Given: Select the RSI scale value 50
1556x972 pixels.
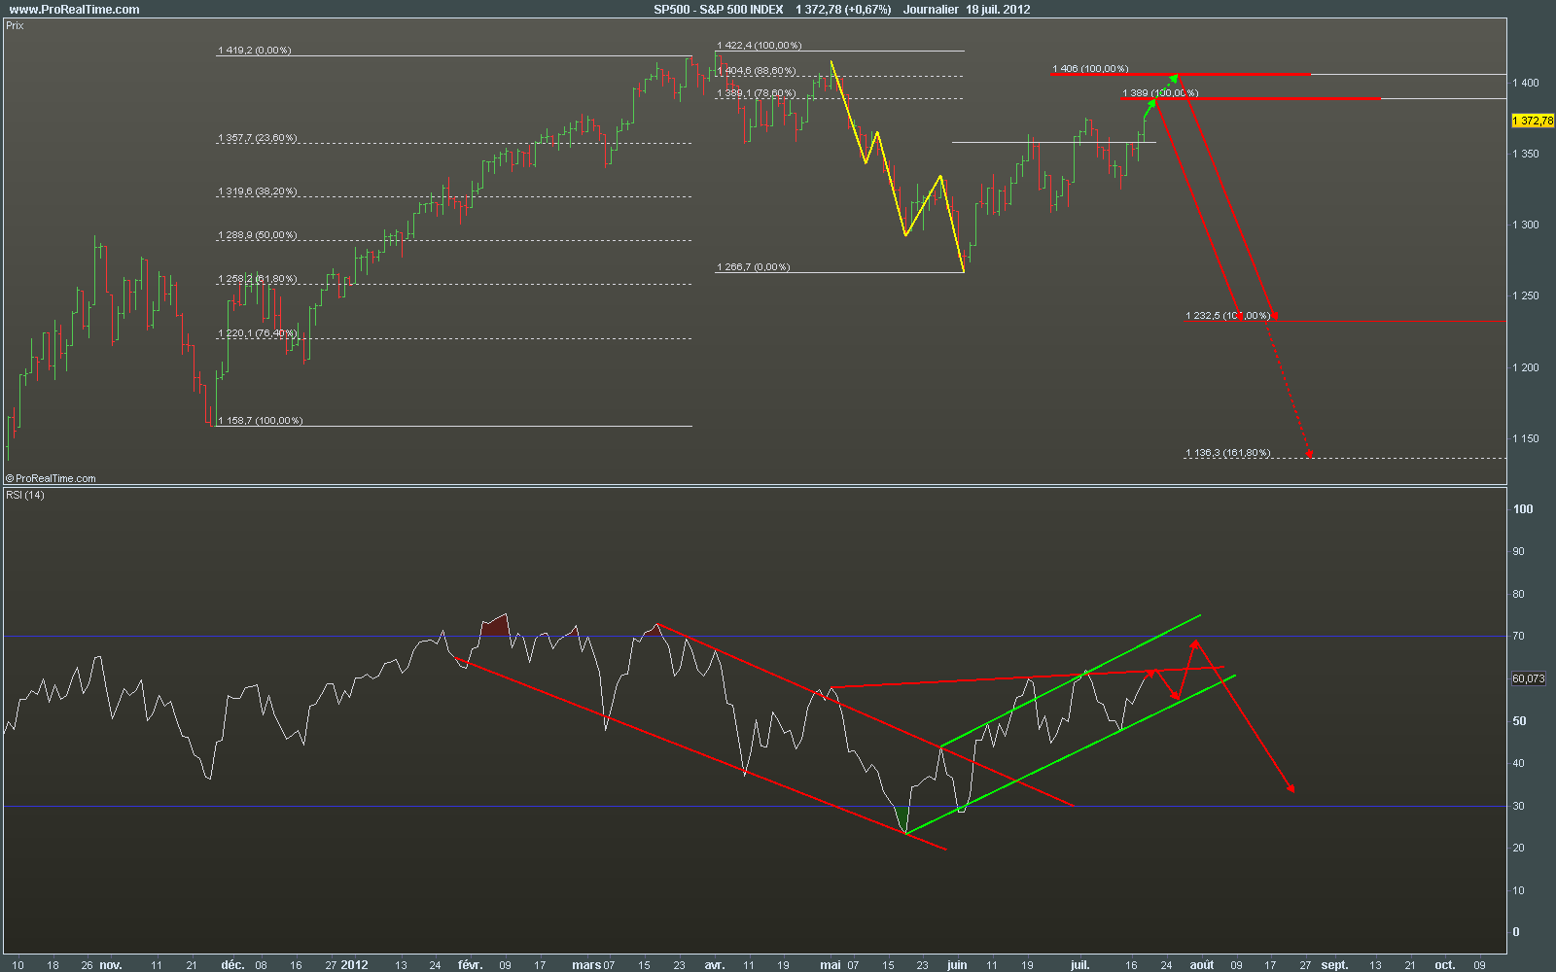Looking at the screenshot, I should pos(1519,721).
